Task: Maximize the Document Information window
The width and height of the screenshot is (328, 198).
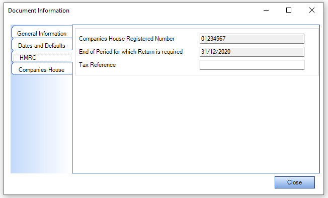Action: pos(289,10)
